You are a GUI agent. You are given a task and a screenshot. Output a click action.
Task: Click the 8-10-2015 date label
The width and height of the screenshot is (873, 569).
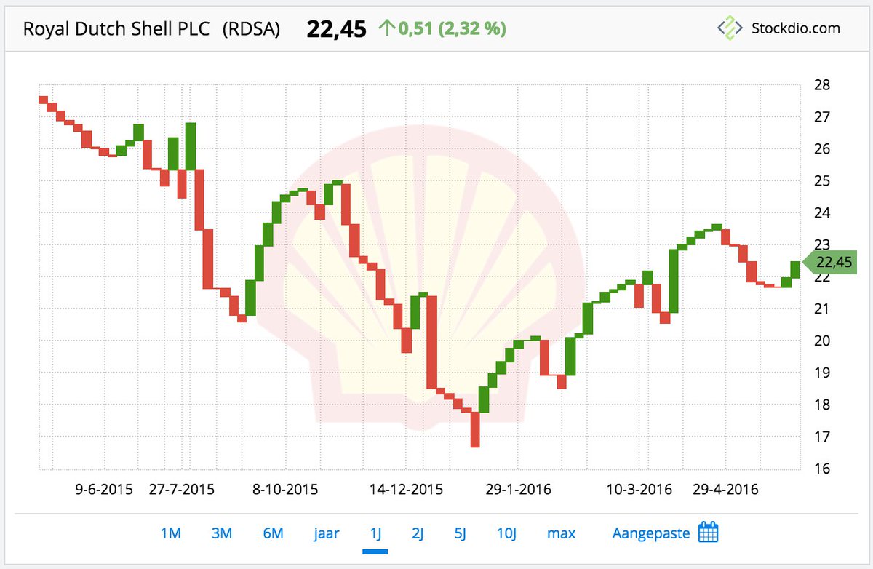pyautogui.click(x=285, y=489)
